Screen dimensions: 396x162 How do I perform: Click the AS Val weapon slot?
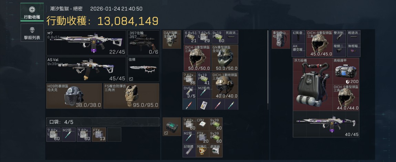tap(86, 69)
